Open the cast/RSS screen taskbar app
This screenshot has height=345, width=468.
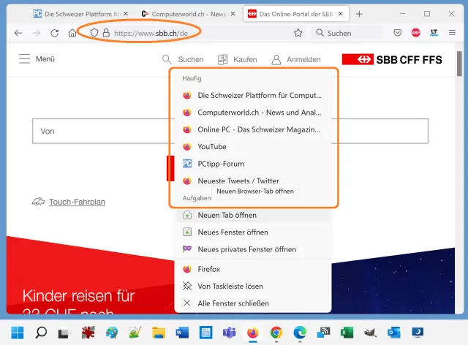point(323,333)
